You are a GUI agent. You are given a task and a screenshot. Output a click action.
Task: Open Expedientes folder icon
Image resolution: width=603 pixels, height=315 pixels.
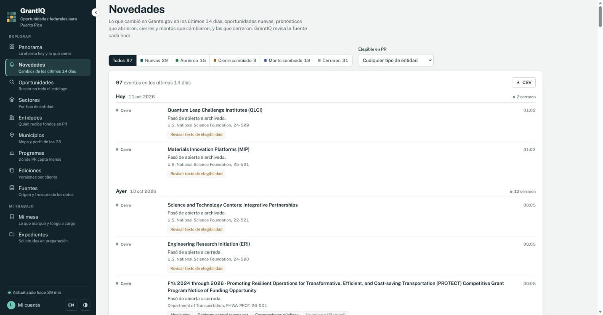(12, 234)
